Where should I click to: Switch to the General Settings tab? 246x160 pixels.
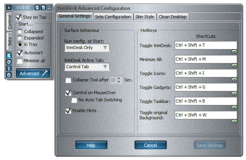click(x=75, y=16)
